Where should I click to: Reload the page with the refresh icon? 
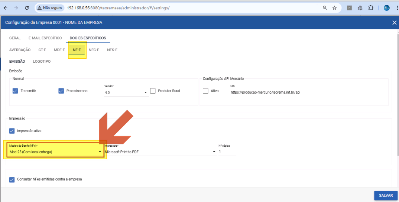pyautogui.click(x=27, y=8)
